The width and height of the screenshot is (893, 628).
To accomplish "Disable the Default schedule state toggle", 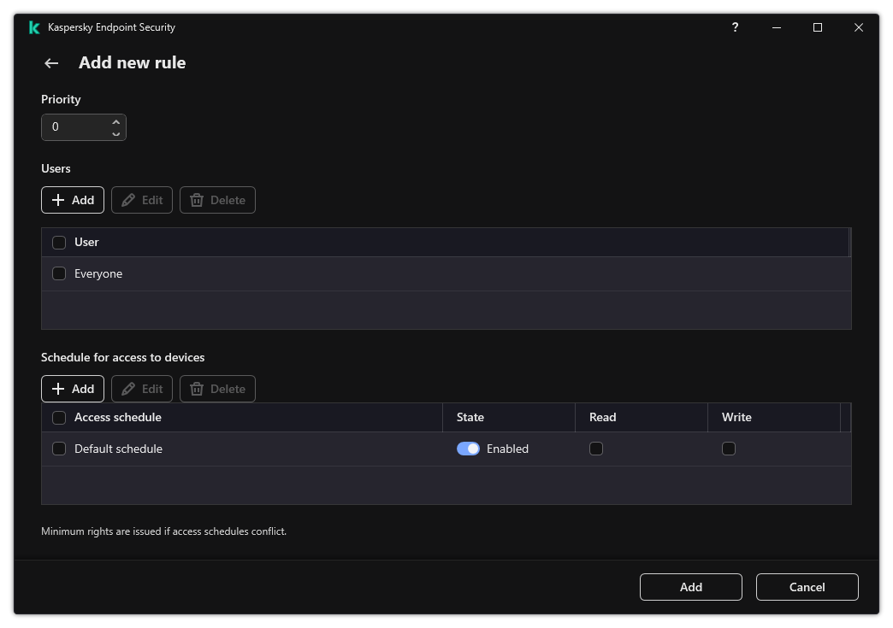I will pos(468,448).
